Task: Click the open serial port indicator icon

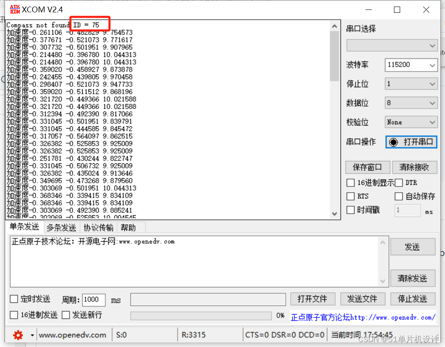Action: 394,142
